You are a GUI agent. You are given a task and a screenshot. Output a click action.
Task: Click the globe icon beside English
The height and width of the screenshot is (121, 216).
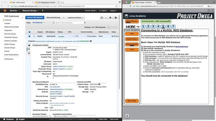tap(17, 119)
